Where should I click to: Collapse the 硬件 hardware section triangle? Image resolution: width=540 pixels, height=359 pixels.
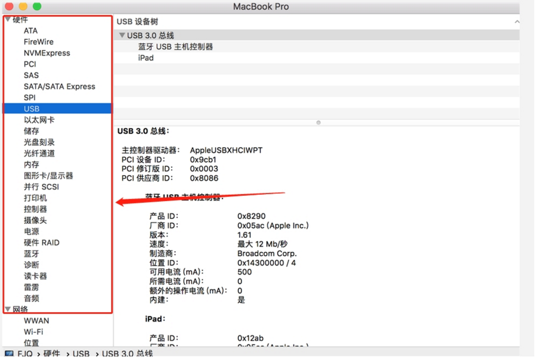pyautogui.click(x=8, y=20)
